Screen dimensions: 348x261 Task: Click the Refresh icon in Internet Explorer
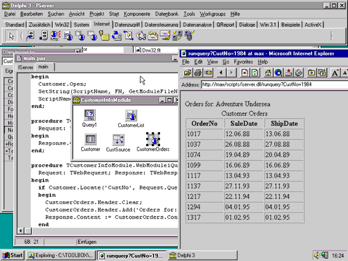click(x=255, y=72)
